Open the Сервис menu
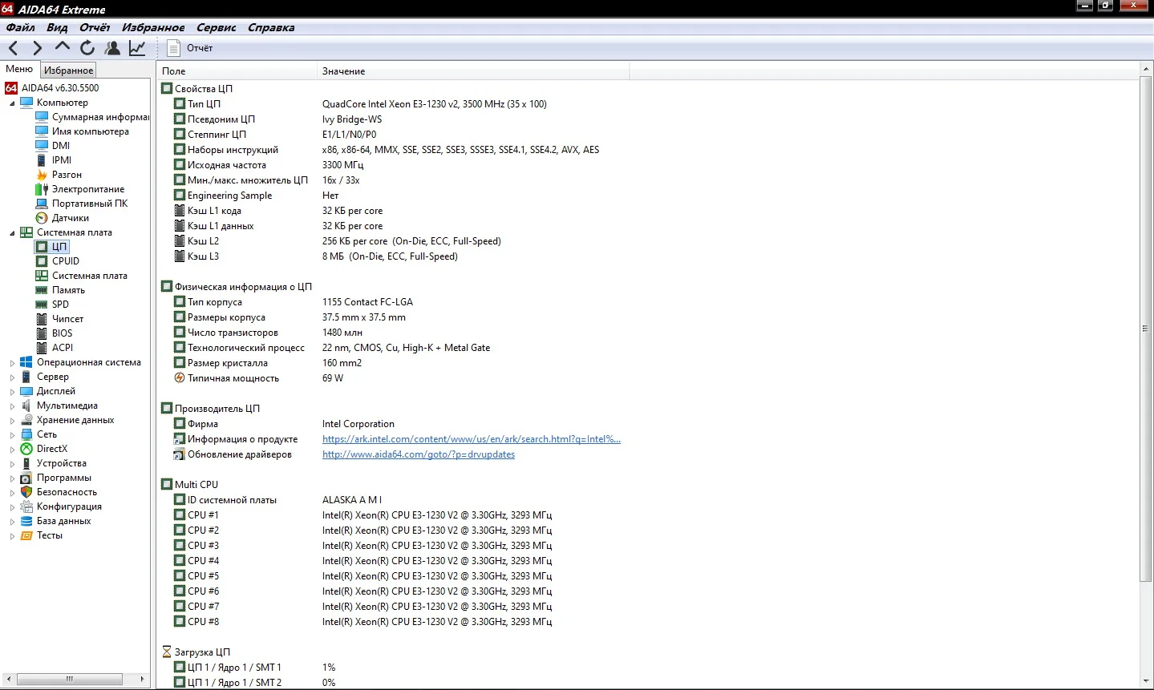 pos(217,27)
